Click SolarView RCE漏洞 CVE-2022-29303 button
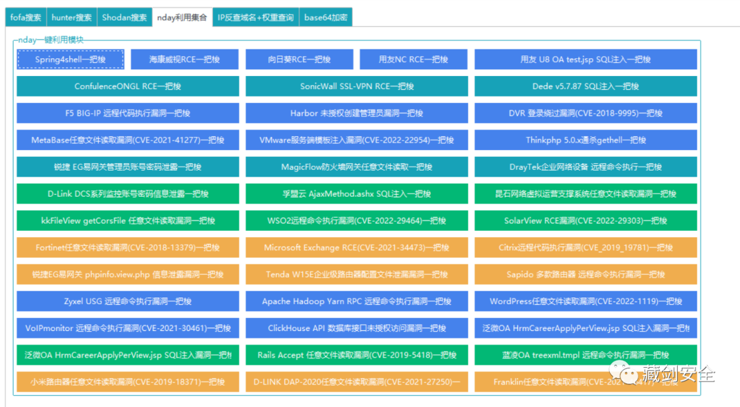This screenshot has width=740, height=407. (x=586, y=221)
